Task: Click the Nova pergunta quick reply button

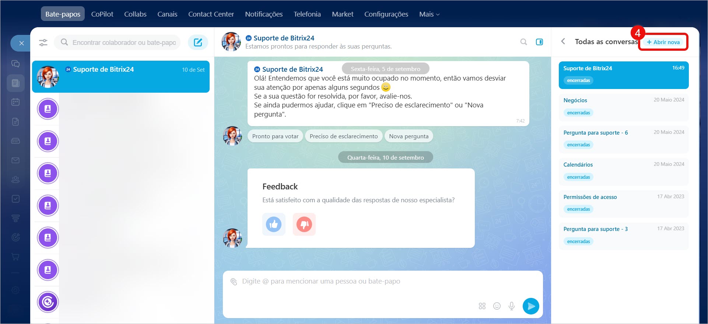Action: pyautogui.click(x=409, y=136)
